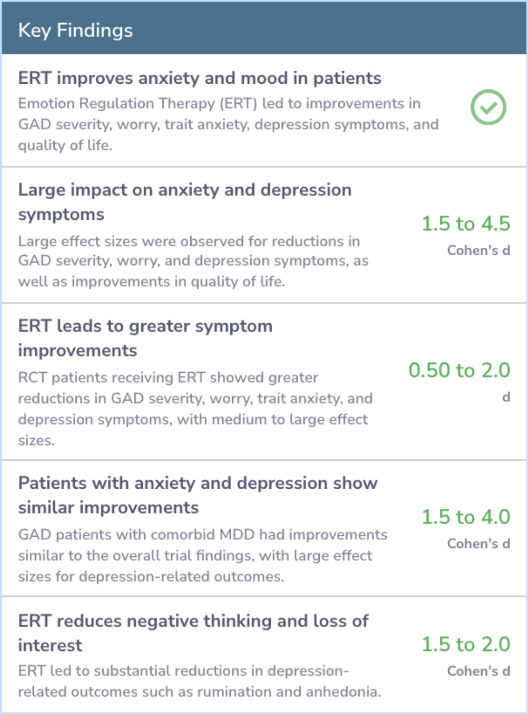Click the Cohen's d label under 1.5 to 4.0
The width and height of the screenshot is (528, 714).
(479, 544)
